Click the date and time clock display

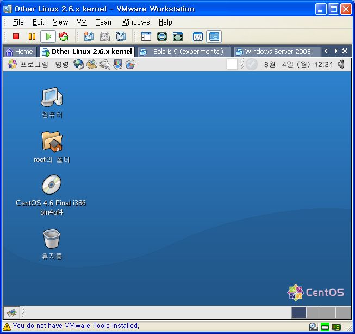[x=298, y=64]
